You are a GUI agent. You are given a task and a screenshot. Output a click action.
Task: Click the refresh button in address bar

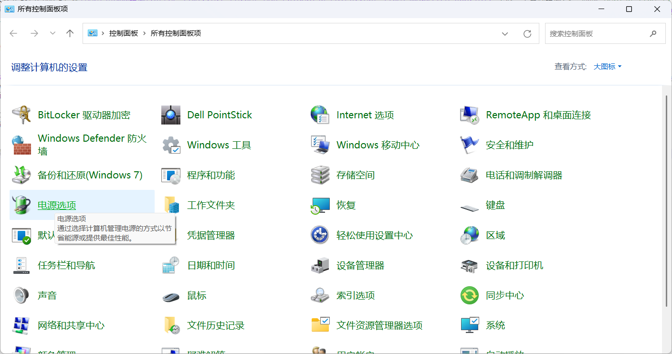tap(527, 33)
